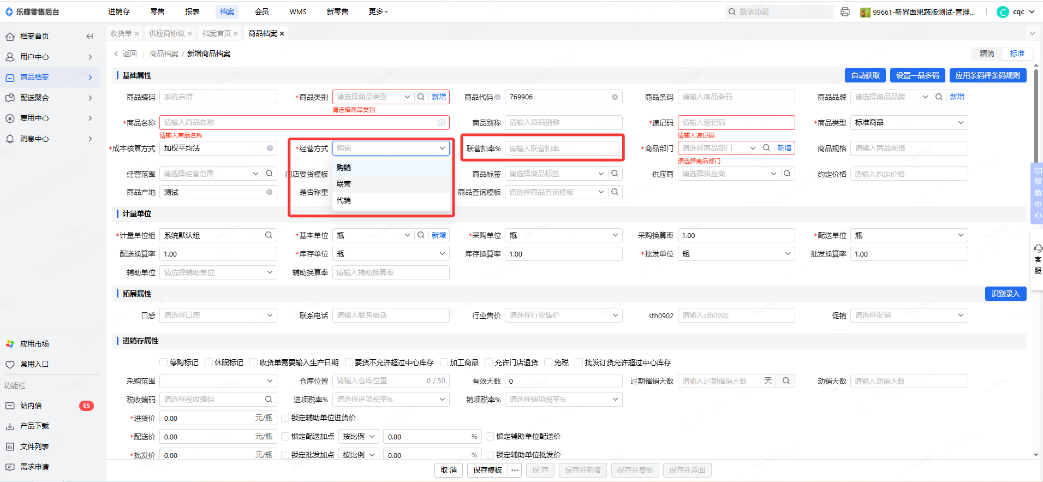
Task: Click the 商品名称 input field
Action: point(305,123)
